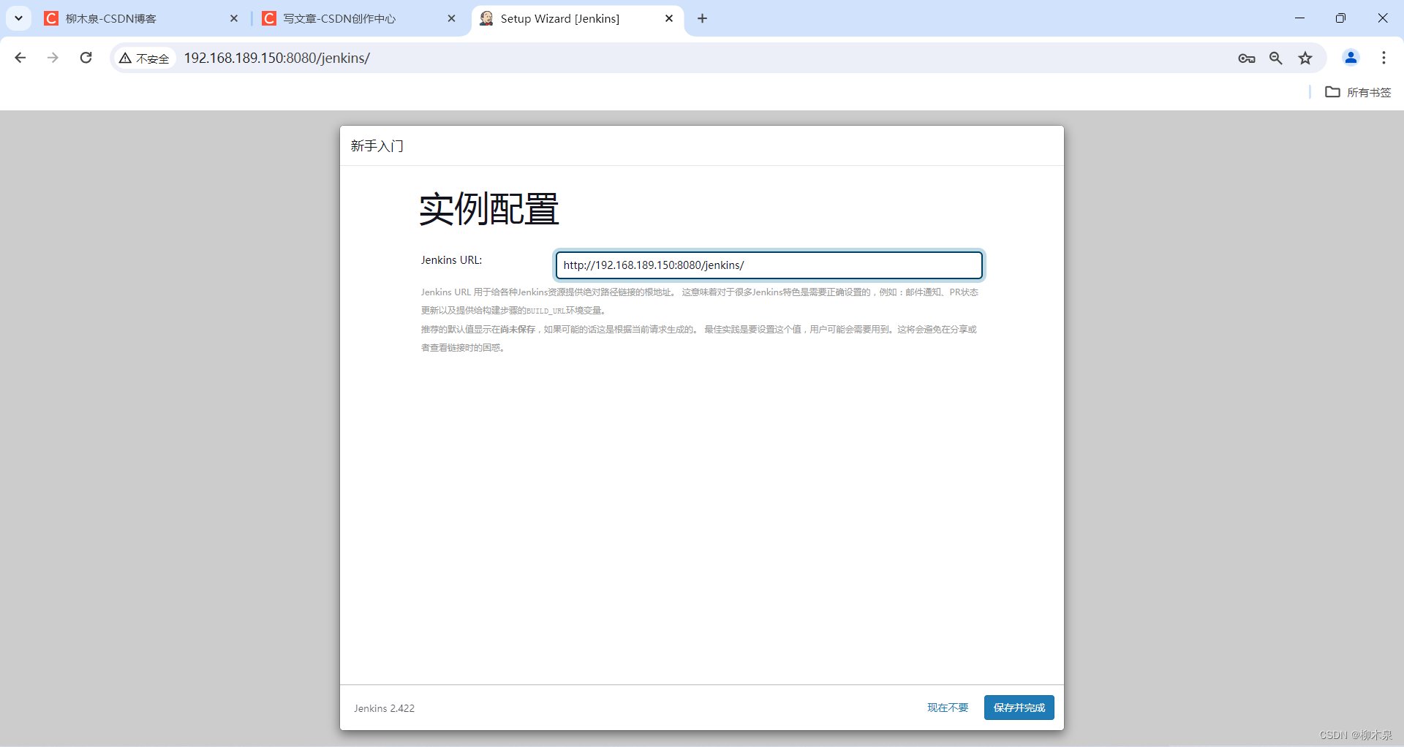The width and height of the screenshot is (1404, 747).
Task: Click the CSDN favicon on the 写文章 tab
Action: coord(269,18)
